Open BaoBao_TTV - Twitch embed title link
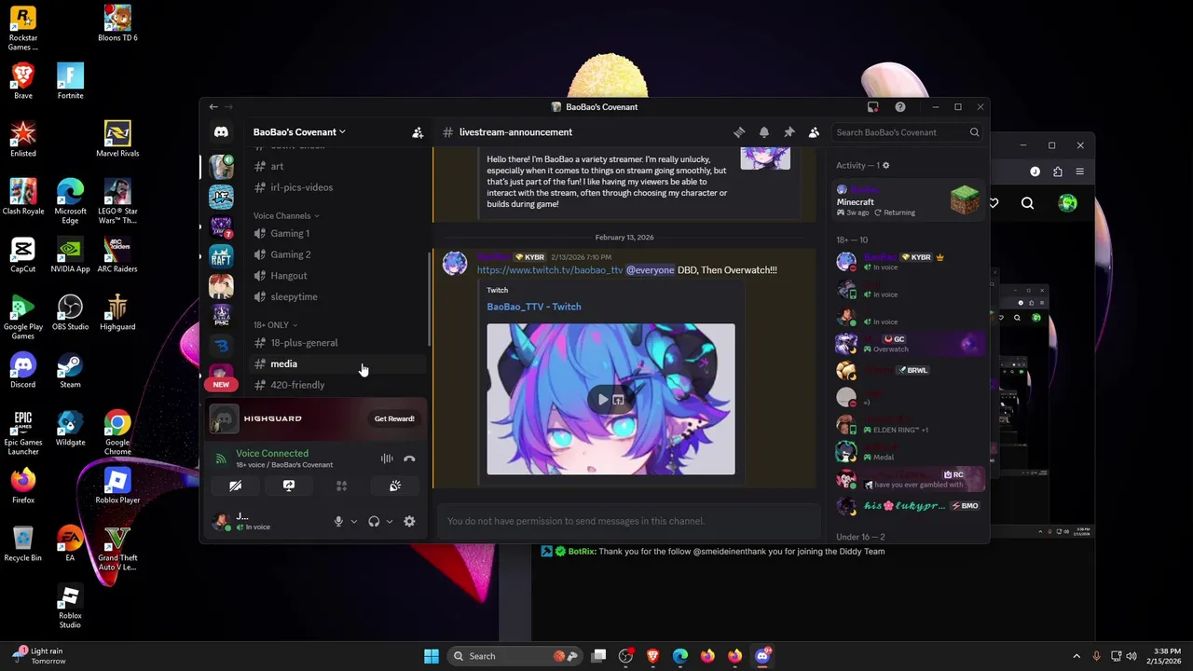Image resolution: width=1193 pixels, height=671 pixels. pos(533,307)
